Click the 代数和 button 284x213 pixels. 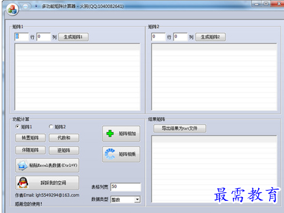pos(64,138)
